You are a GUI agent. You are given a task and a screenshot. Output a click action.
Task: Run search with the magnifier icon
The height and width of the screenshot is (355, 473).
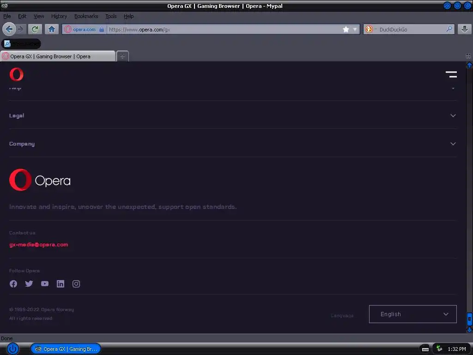(x=449, y=29)
